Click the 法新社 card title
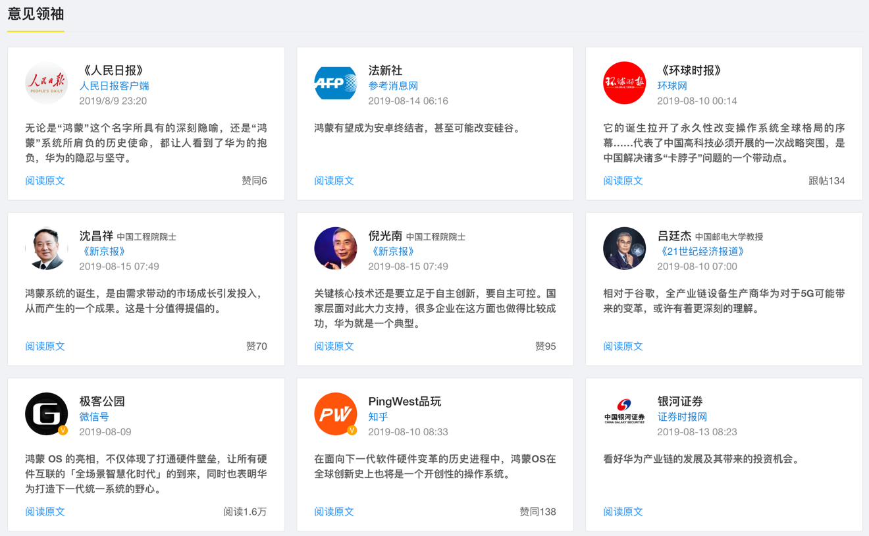This screenshot has height=536, width=869. click(385, 70)
